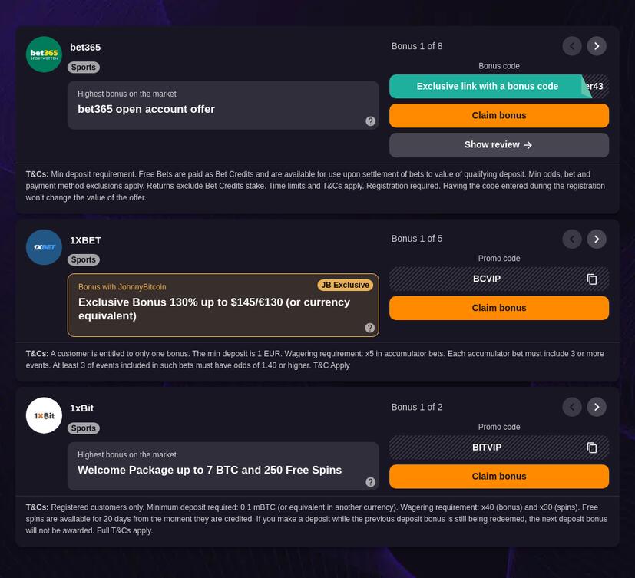Advance to the next 1xBit bonus
The width and height of the screenshot is (635, 578).
coord(597,407)
